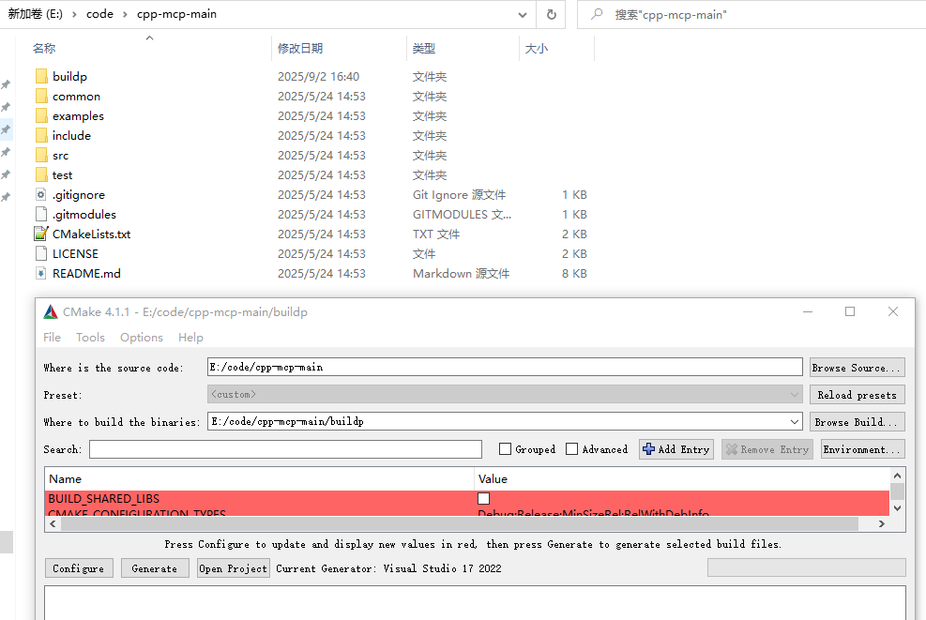Click the Browse Build button
This screenshot has height=620, width=926.
pos(857,421)
